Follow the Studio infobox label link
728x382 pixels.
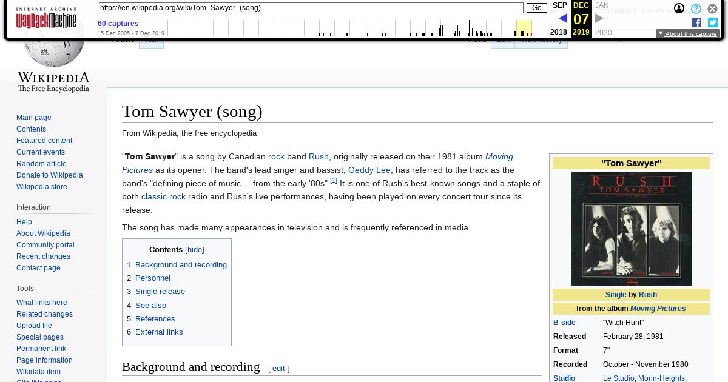click(564, 378)
